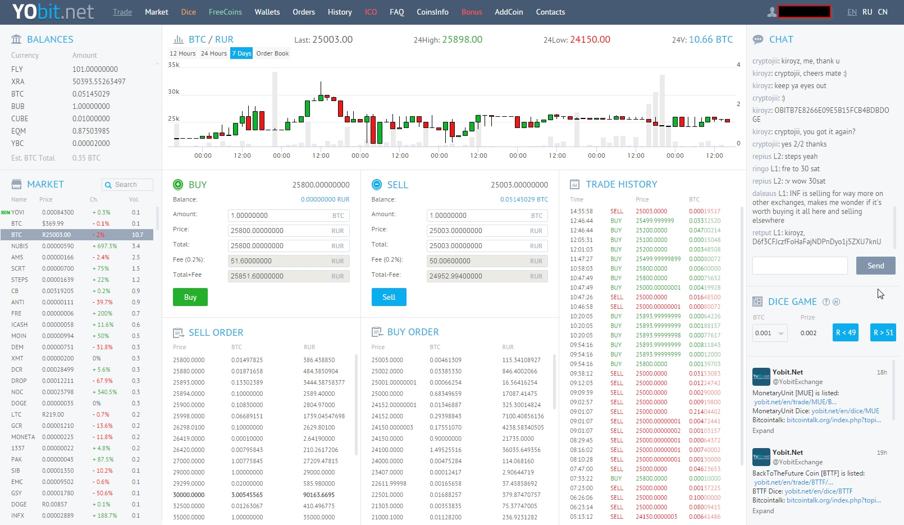Click the Dice Game H icon
The image size is (904, 525).
point(836,302)
